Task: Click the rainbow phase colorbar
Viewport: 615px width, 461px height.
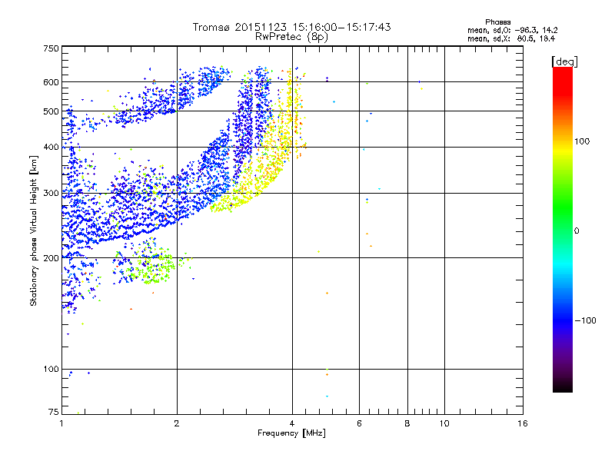Action: tap(563, 229)
